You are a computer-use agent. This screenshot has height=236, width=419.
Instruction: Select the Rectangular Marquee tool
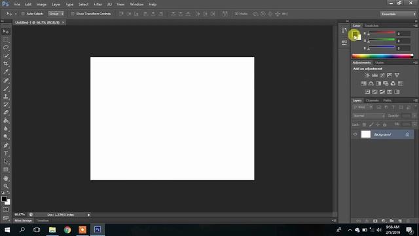(x=6, y=40)
